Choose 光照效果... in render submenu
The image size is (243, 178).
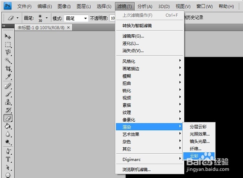199,134
